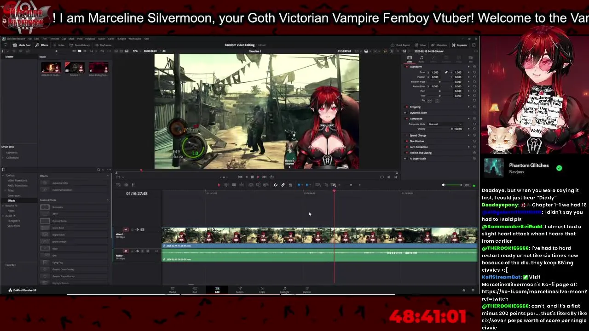This screenshot has width=589, height=331.
Task: Toggle the Stabilization enable switch
Action: click(407, 141)
